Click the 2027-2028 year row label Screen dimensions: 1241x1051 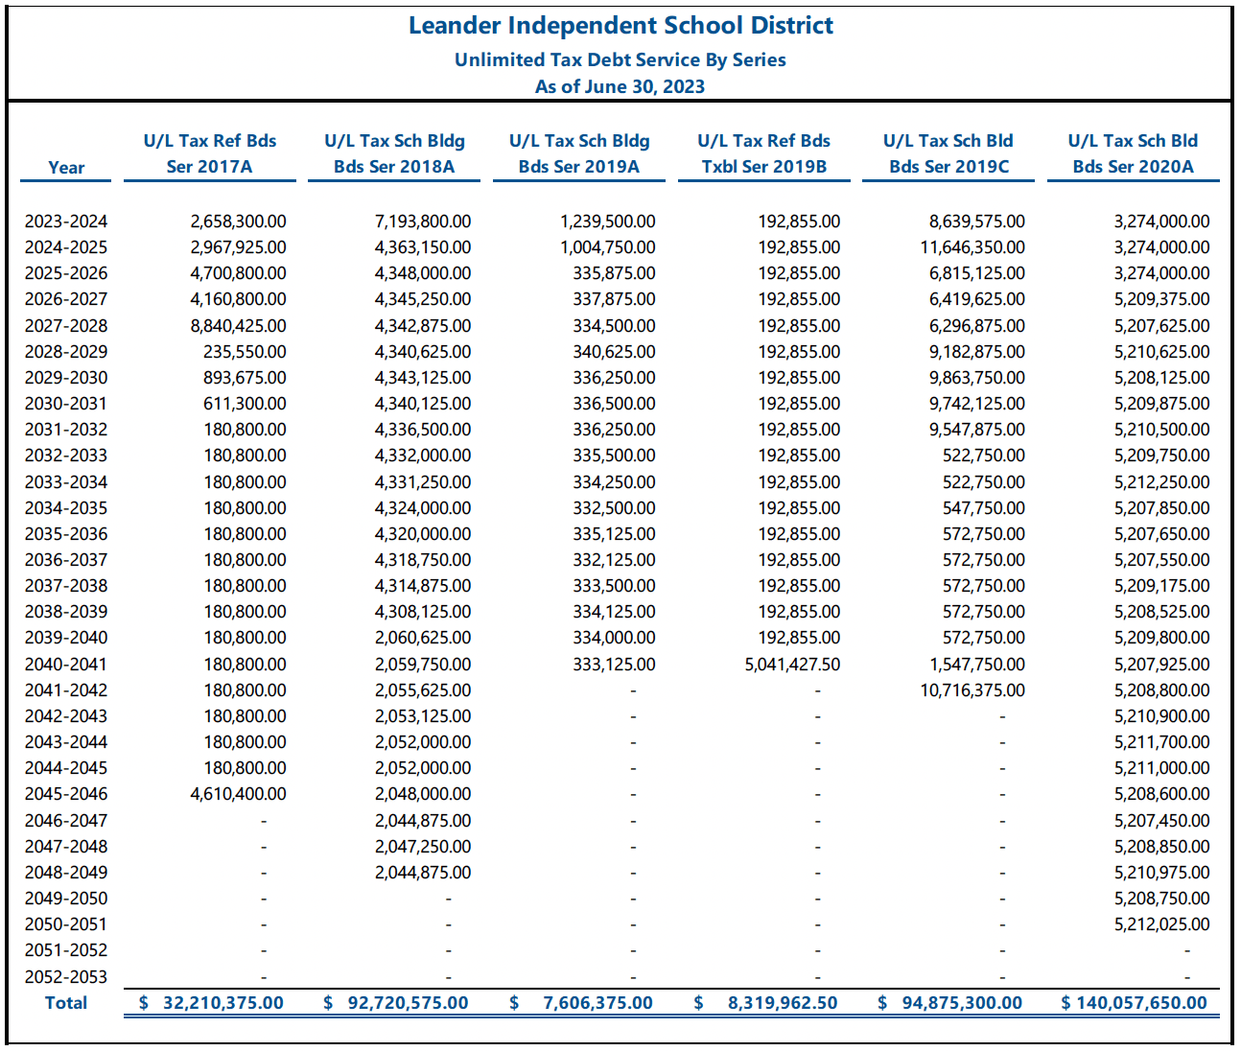[x=66, y=326]
